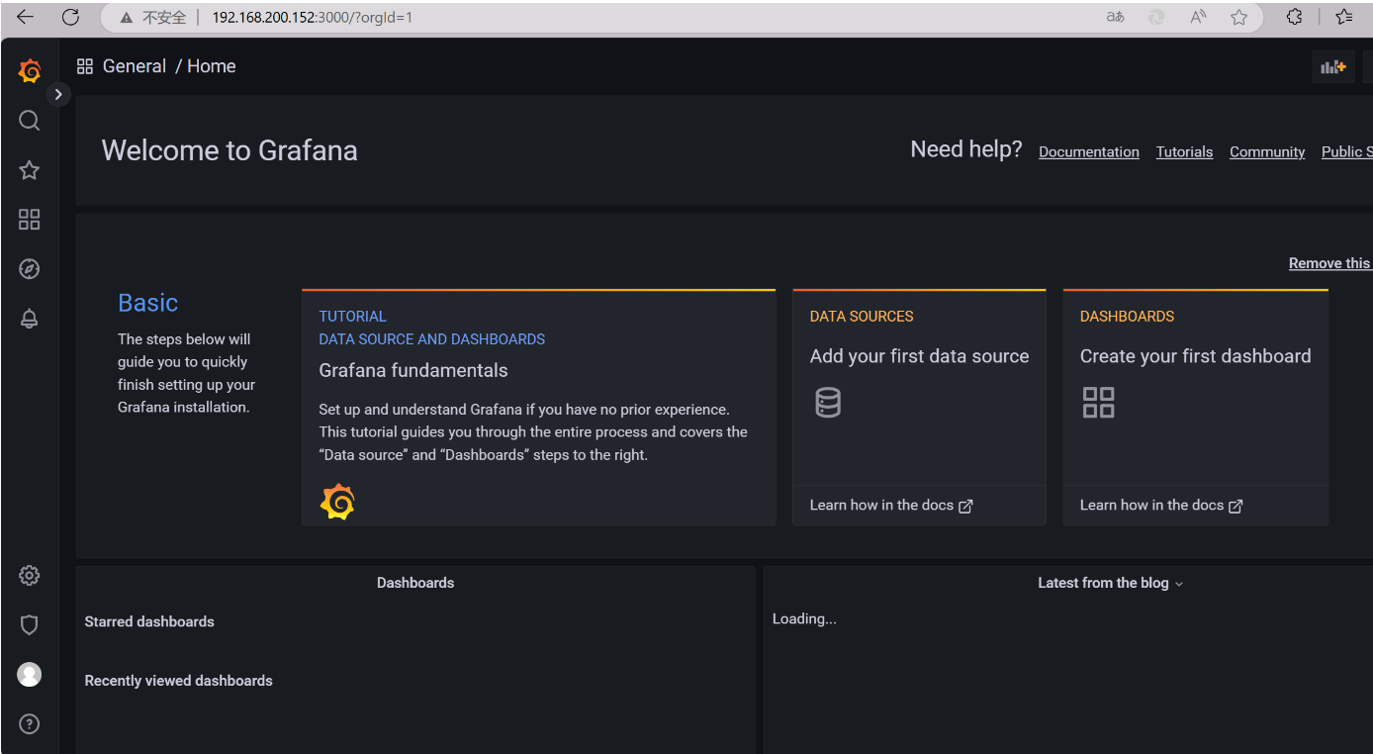This screenshot has height=754, width=1373.
Task: Click Add your first data source
Action: point(919,356)
